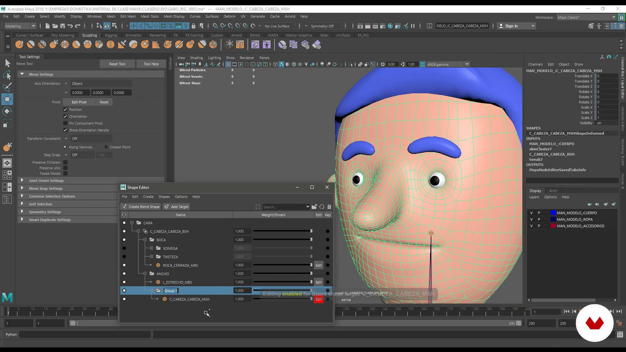
Task: Adjust C_CABEZA_CABEZA_BSH weight slider
Action: click(282, 231)
